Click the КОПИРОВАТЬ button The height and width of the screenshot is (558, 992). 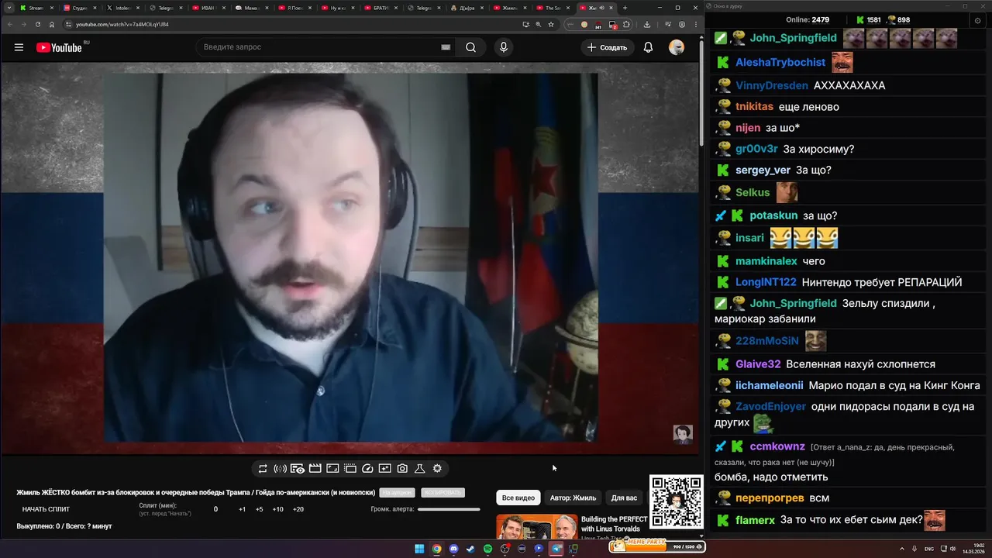(443, 493)
